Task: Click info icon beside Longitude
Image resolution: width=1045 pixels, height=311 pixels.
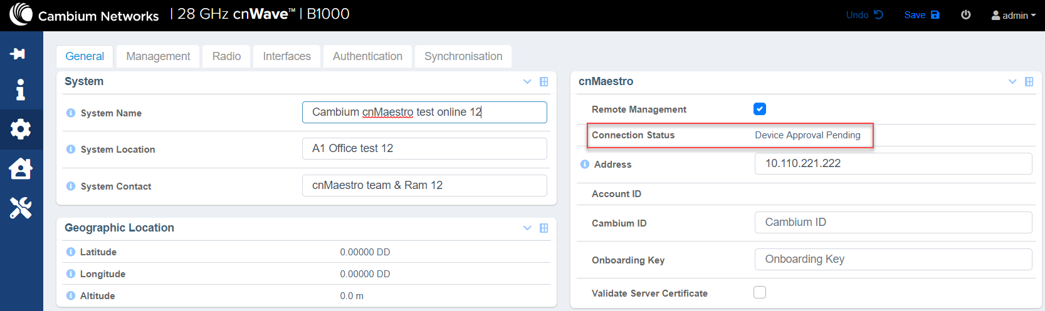Action: [71, 274]
